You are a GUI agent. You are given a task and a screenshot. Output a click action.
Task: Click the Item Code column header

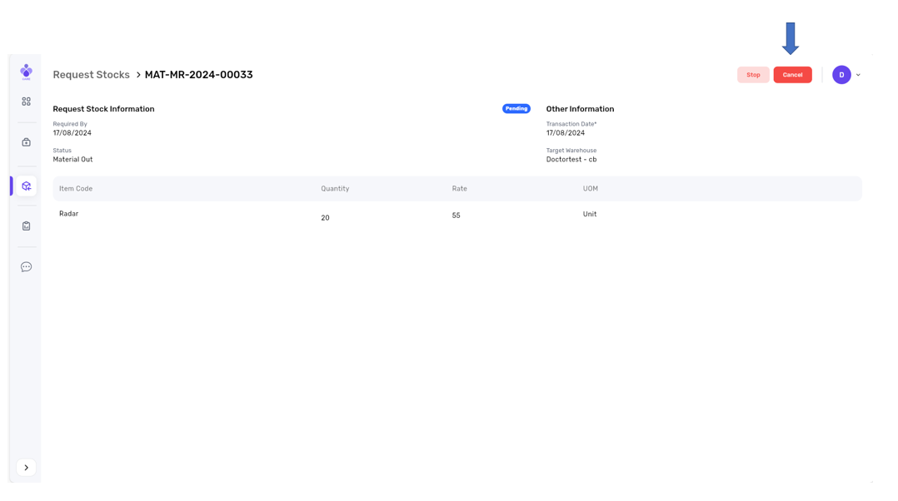tap(76, 189)
